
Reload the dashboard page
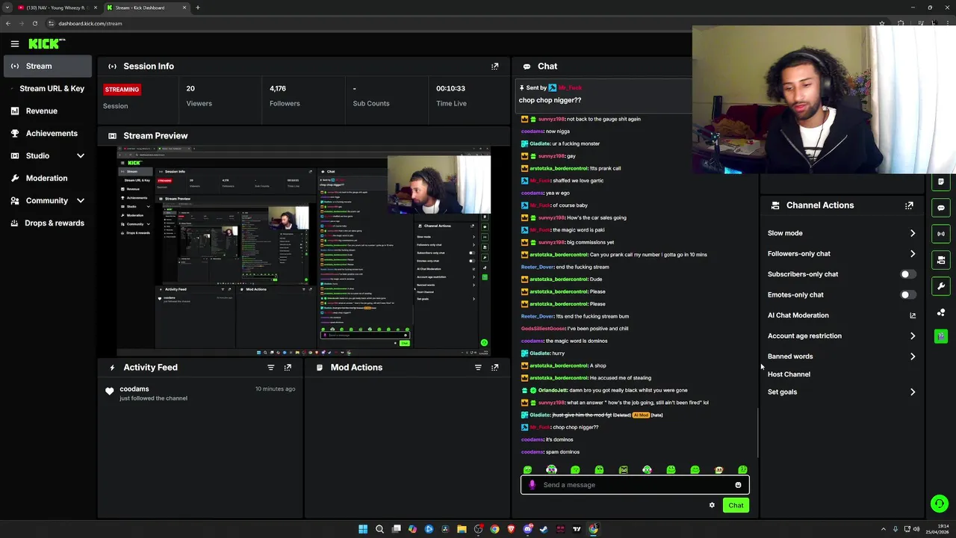tap(34, 23)
